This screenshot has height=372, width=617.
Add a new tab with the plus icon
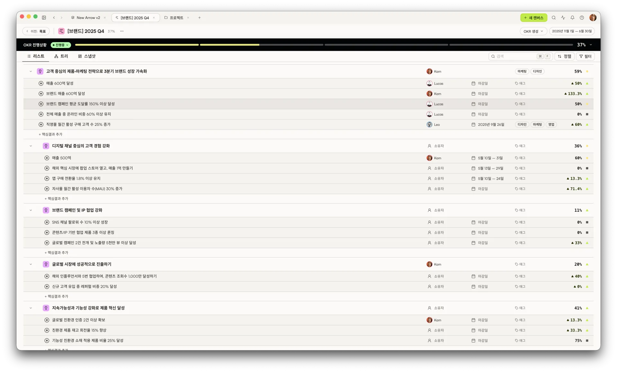click(x=200, y=18)
